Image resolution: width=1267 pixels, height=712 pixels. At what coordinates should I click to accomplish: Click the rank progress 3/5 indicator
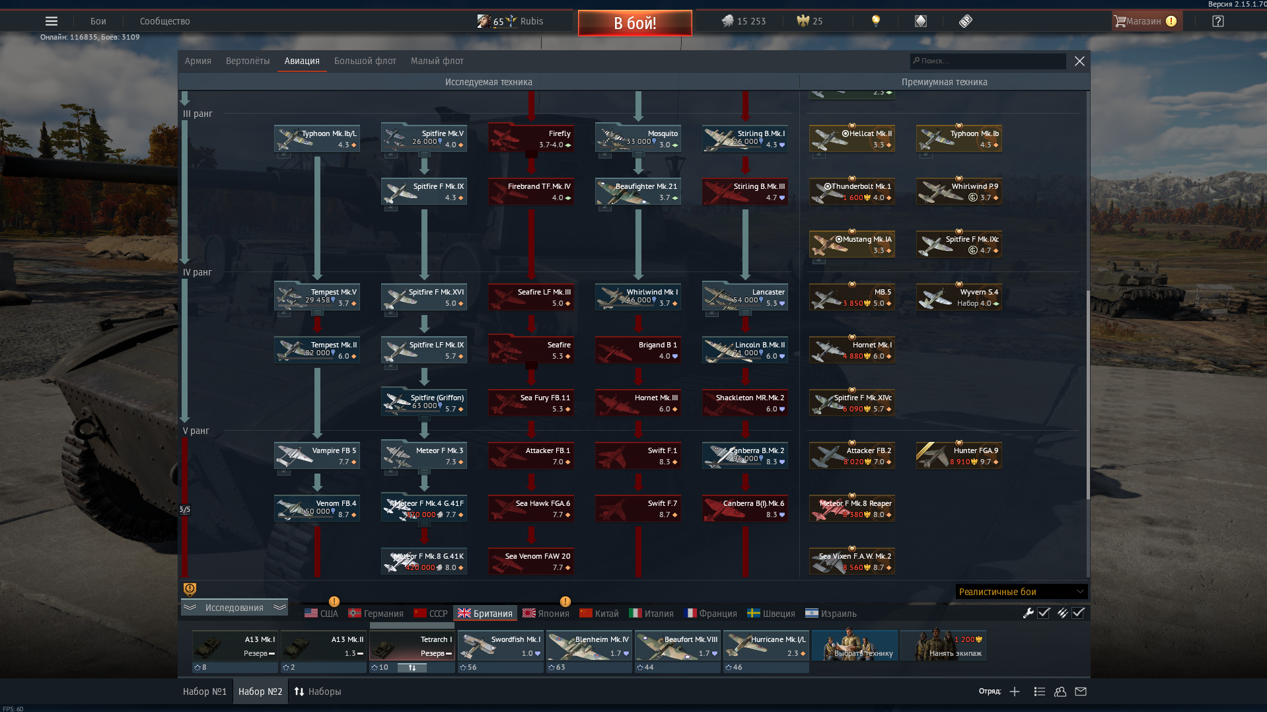tap(185, 510)
